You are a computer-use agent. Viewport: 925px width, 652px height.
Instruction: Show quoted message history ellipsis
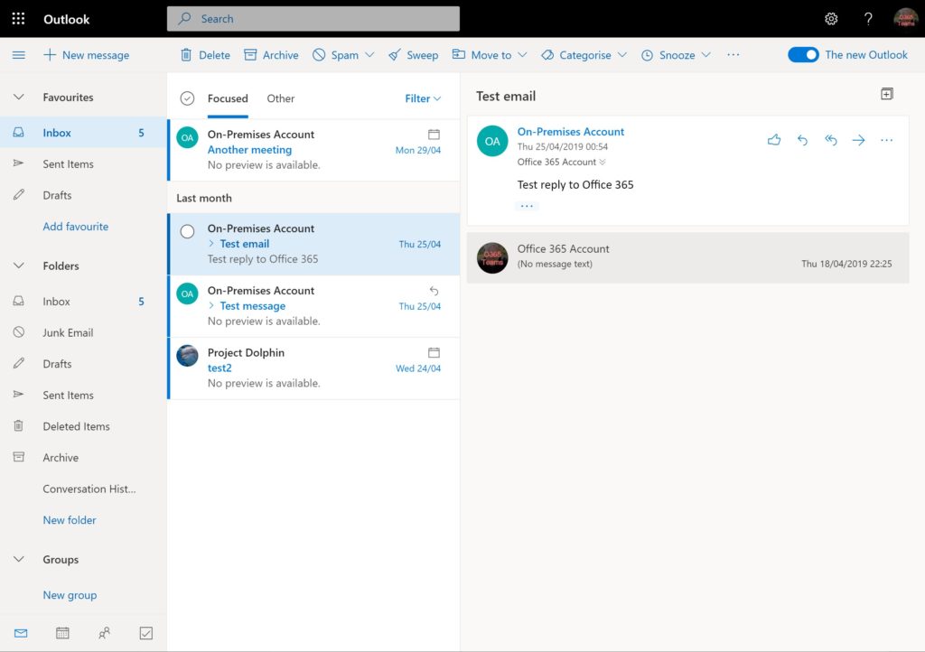(x=527, y=206)
